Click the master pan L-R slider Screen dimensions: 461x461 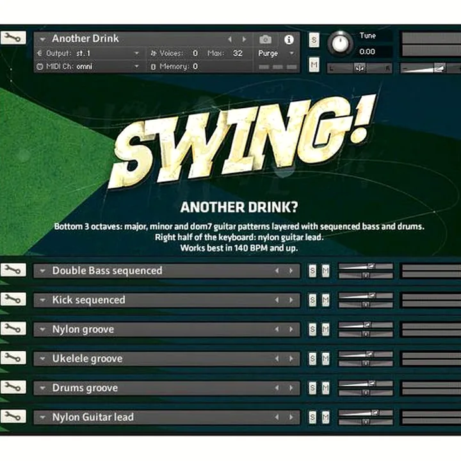pyautogui.click(x=359, y=69)
